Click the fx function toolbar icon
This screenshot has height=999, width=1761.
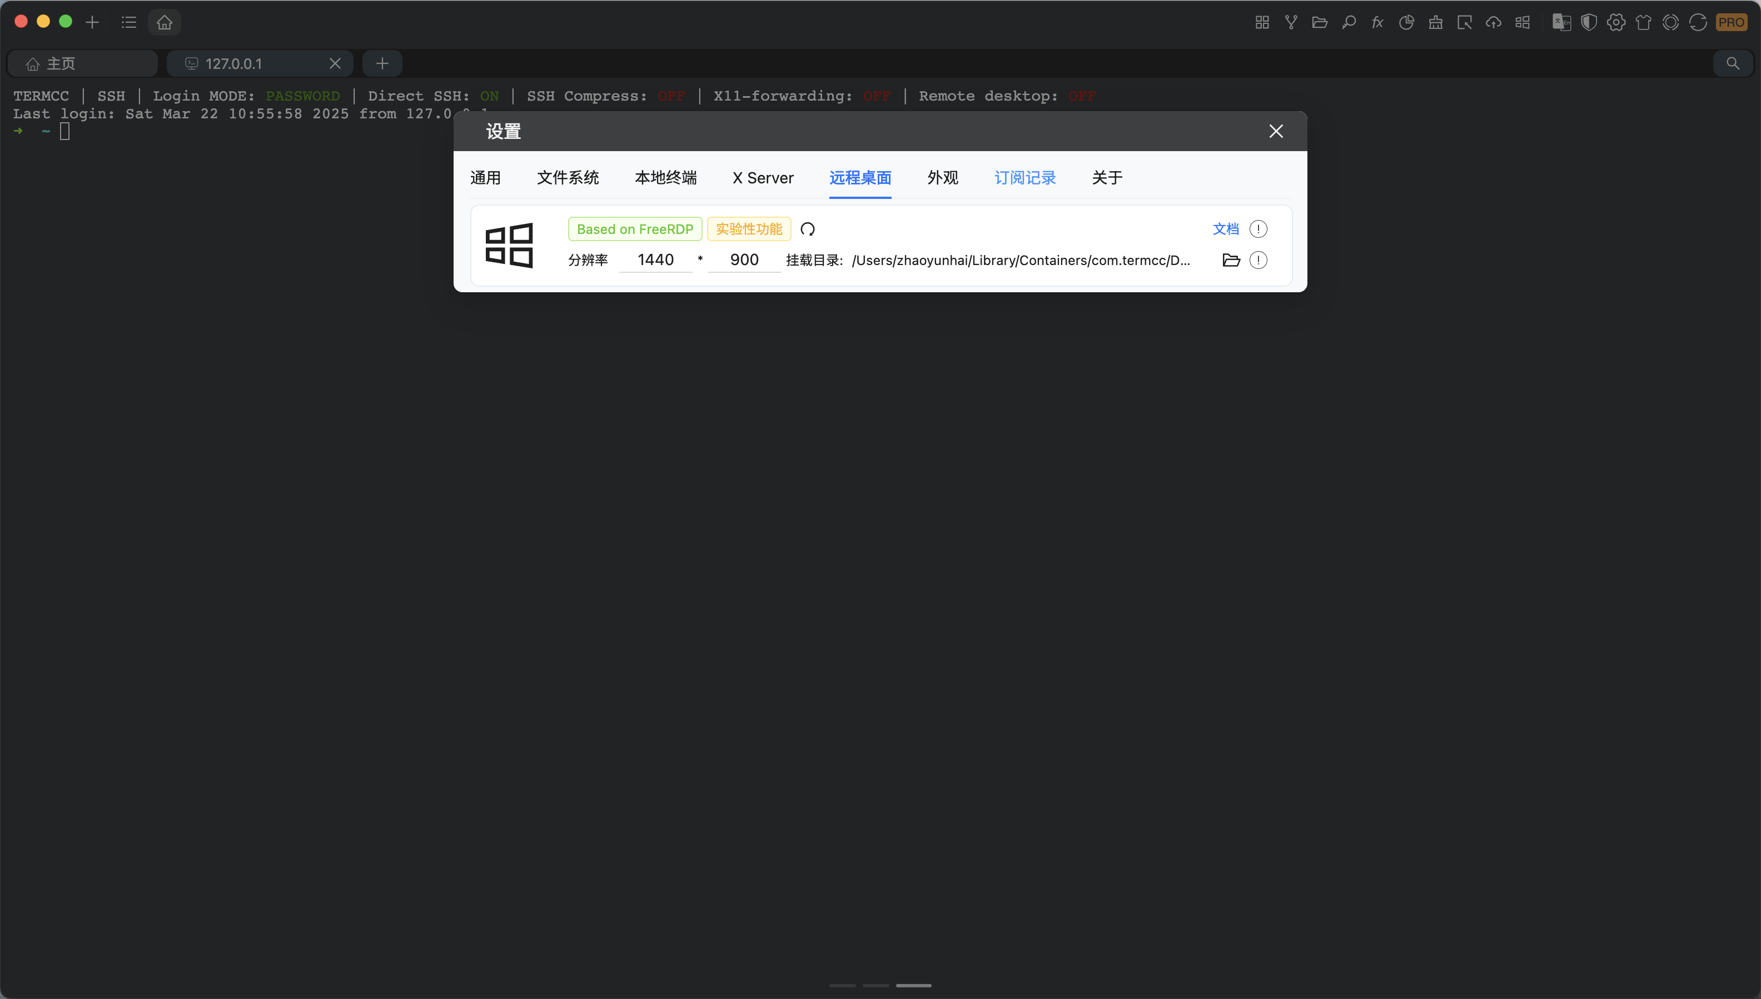(x=1377, y=22)
